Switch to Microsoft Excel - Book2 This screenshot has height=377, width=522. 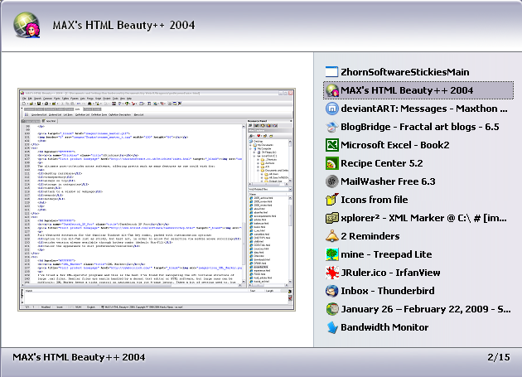(395, 145)
